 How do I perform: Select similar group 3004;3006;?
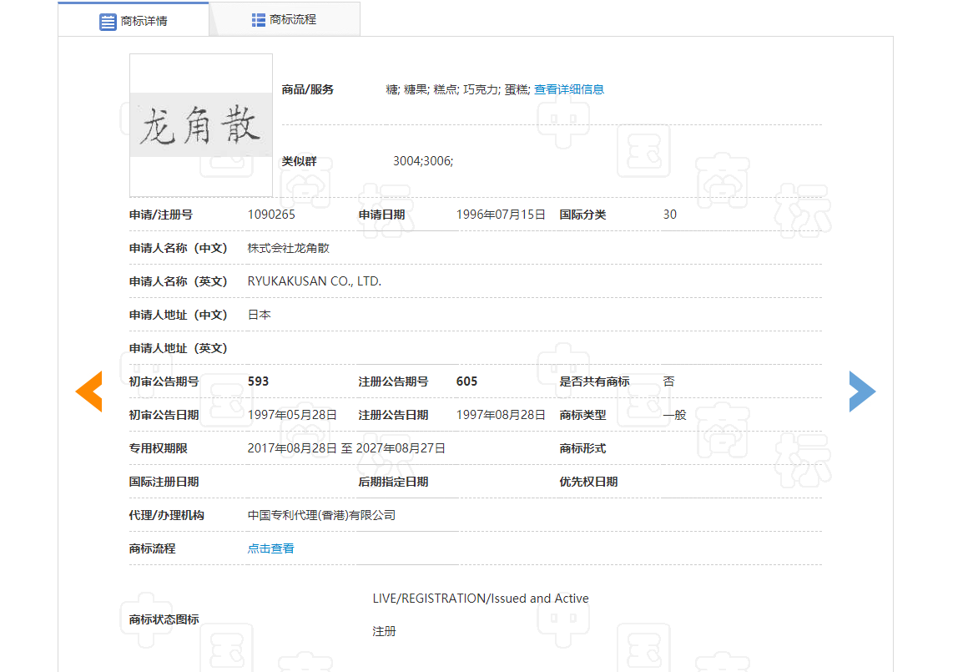tap(423, 161)
